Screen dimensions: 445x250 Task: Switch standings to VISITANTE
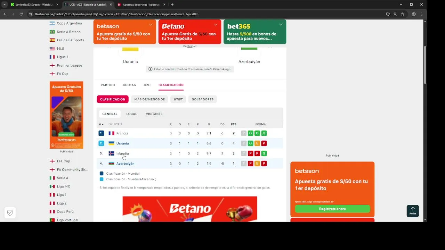(154, 114)
